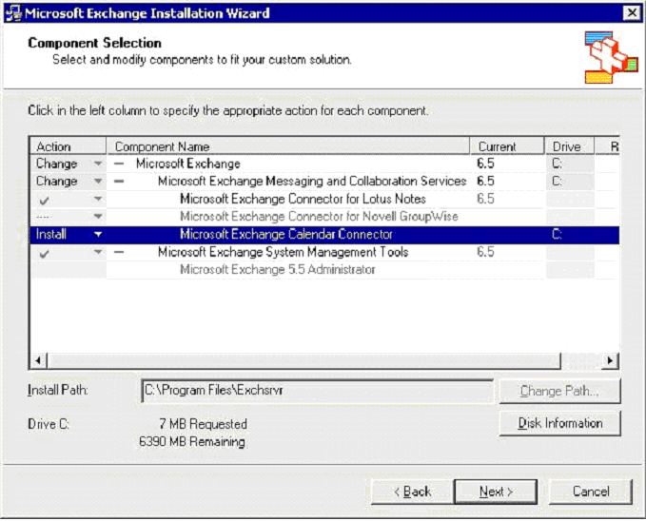Collapse Messaging and Collaboration Services node

pos(119,181)
